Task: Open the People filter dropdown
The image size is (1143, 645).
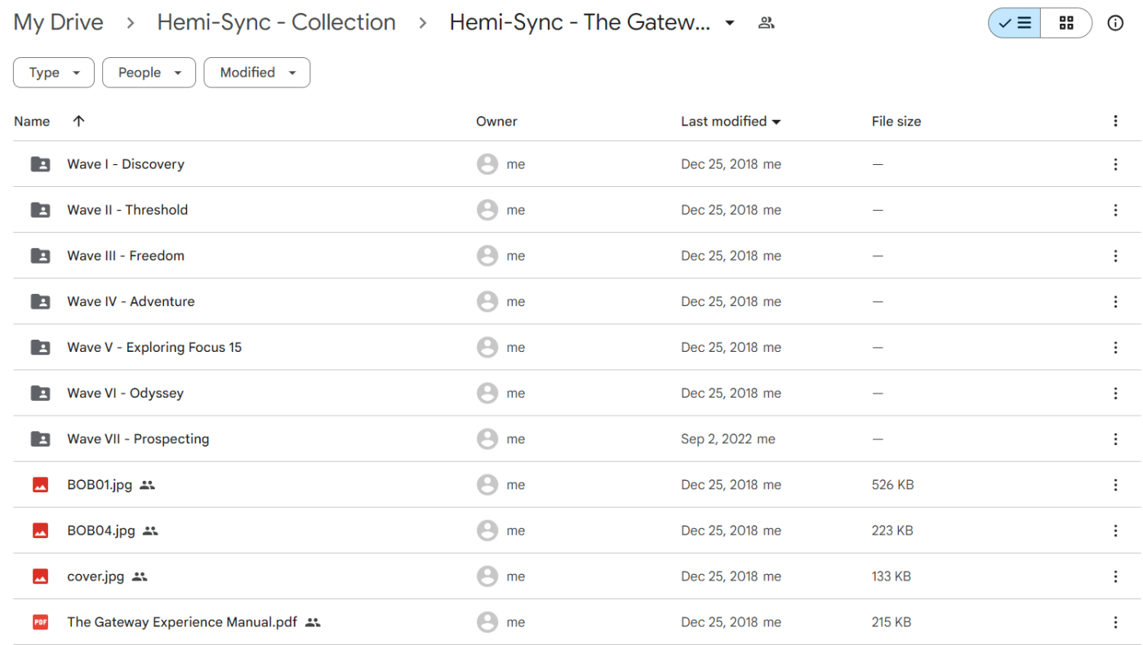Action: coord(149,73)
